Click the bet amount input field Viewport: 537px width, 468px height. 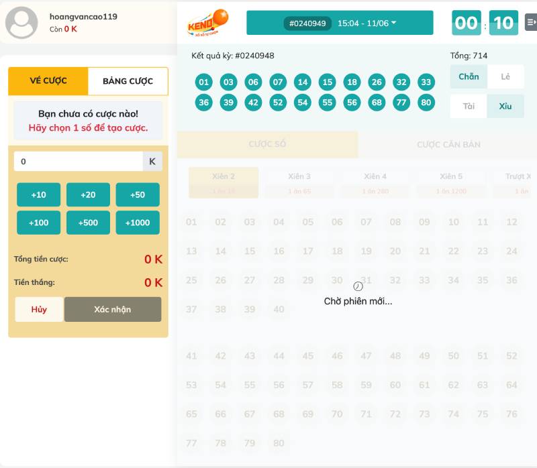pyautogui.click(x=79, y=162)
